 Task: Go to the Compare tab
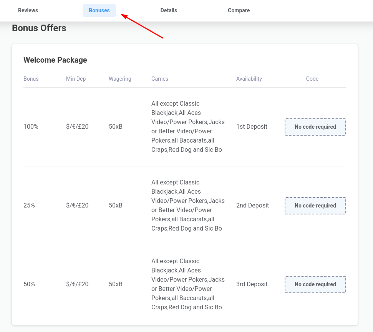(x=239, y=10)
